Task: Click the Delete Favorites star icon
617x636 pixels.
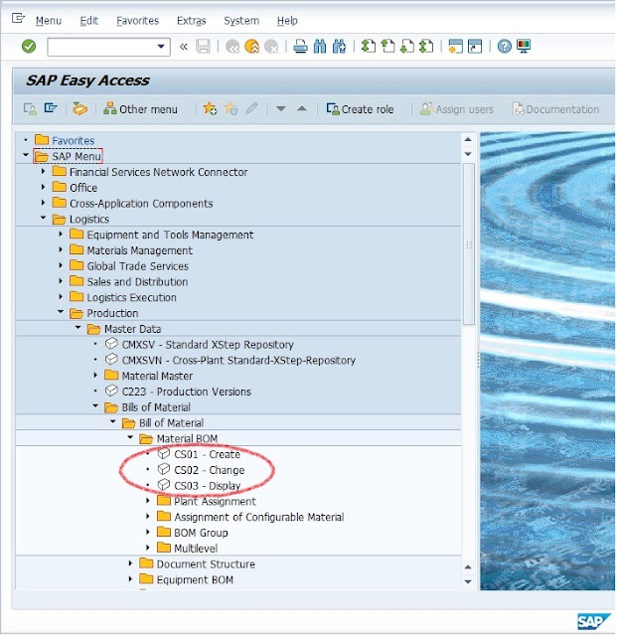Action: [x=231, y=108]
